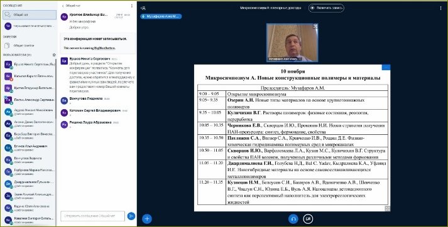Click the 'Включить запись' recording button

(x=326, y=8)
